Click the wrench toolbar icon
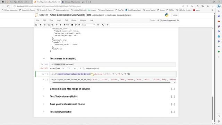The image size is (222, 125). point(103,25)
